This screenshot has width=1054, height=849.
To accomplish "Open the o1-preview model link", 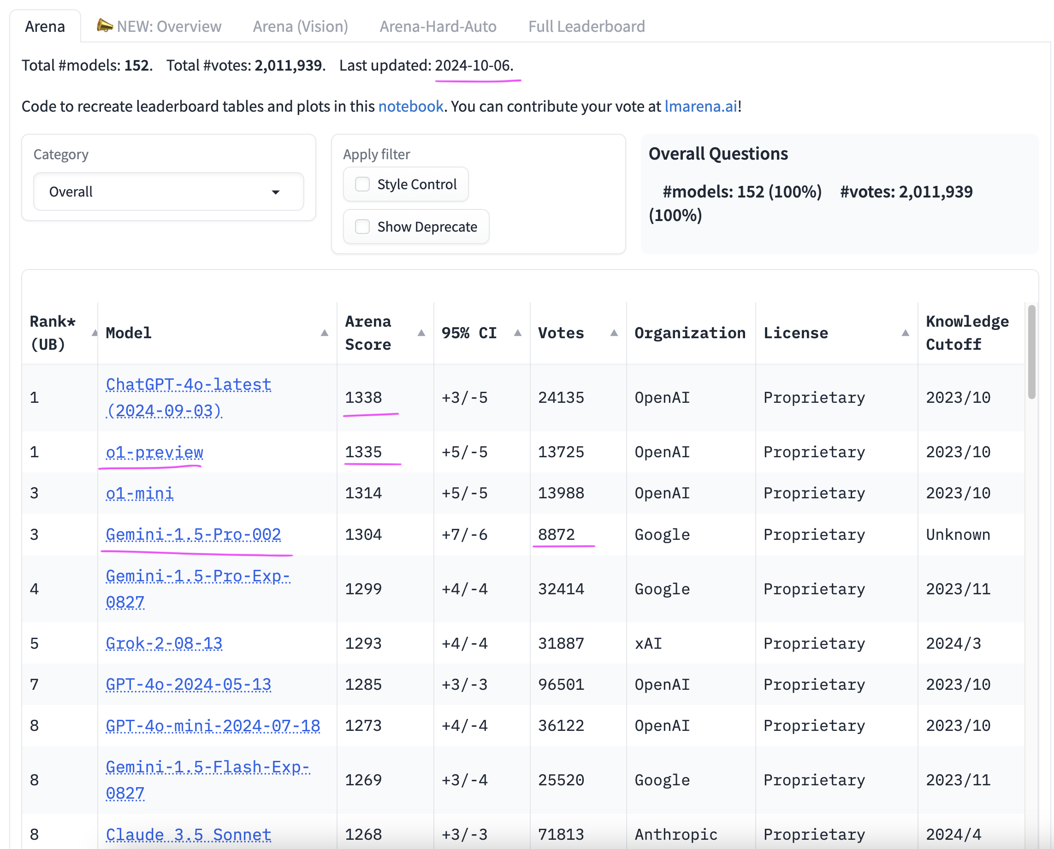I will pos(154,452).
